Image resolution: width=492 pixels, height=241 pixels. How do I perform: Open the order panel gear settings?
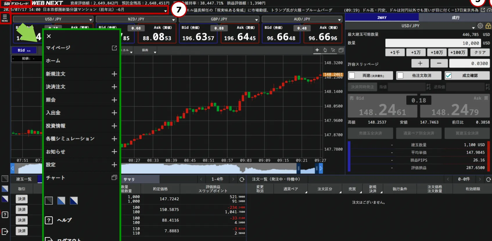[480, 26]
